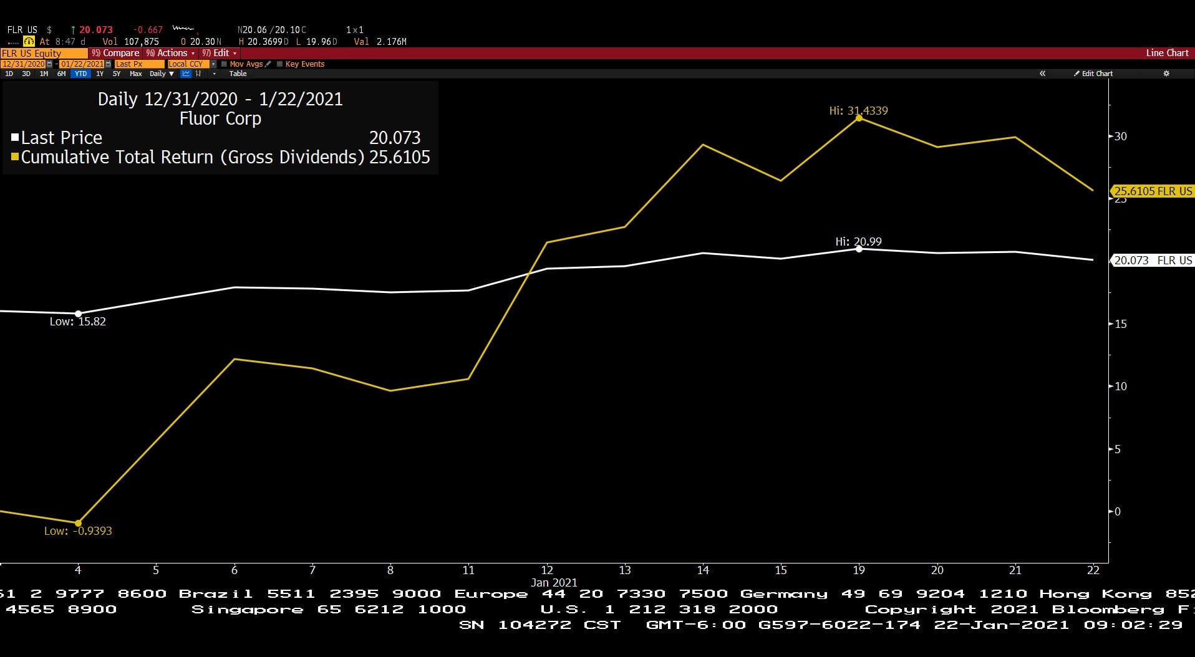Select the YTD range tab
Screen dimensions: 1195x657
tap(80, 74)
